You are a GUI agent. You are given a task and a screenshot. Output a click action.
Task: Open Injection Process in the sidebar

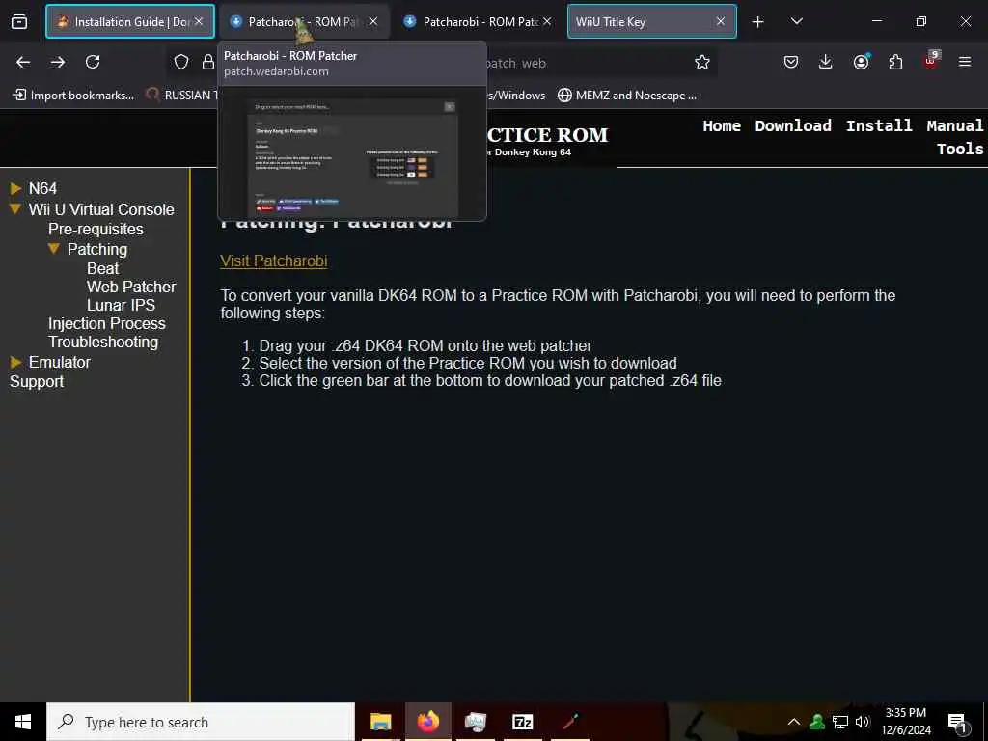106,323
